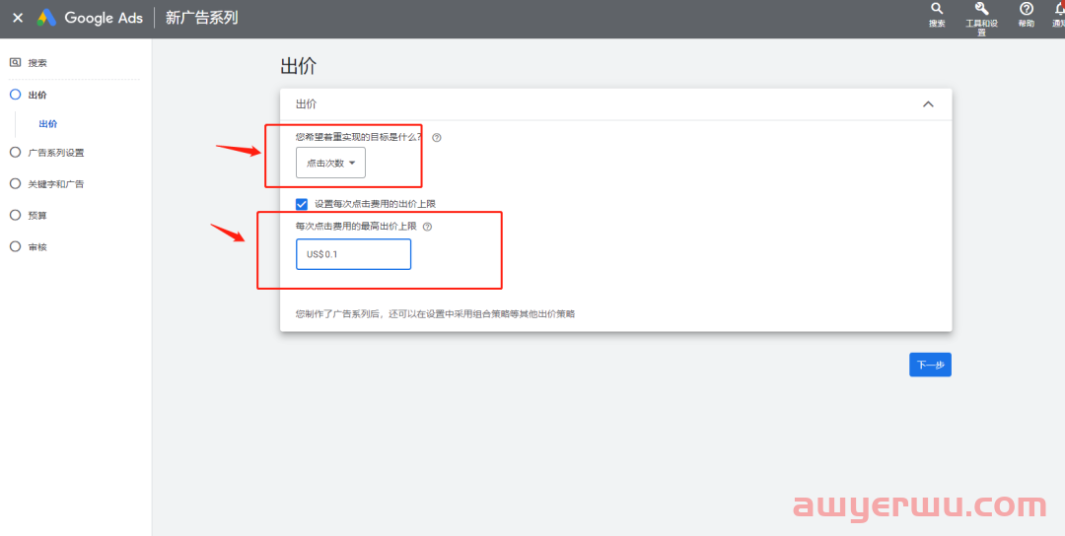This screenshot has width=1065, height=536.
Task: Open the help tooltip beside the goal question
Action: click(437, 137)
